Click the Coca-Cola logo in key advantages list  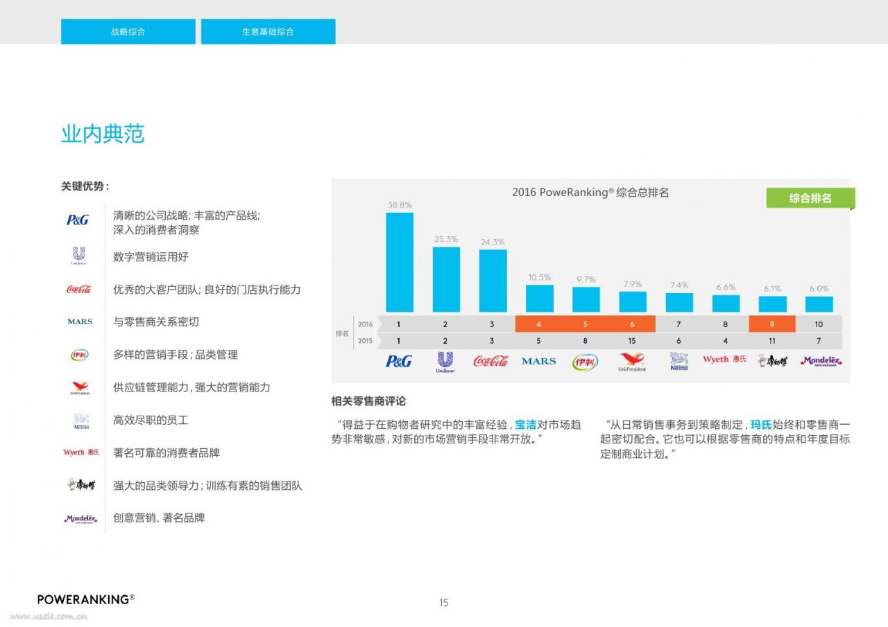(x=78, y=289)
